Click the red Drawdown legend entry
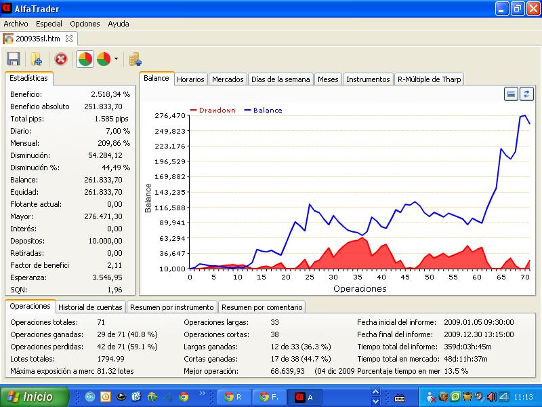 coord(213,110)
